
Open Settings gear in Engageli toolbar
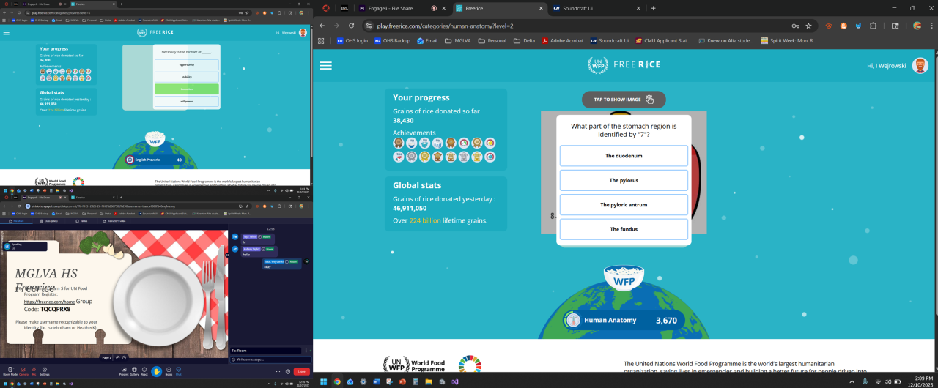pyautogui.click(x=45, y=371)
